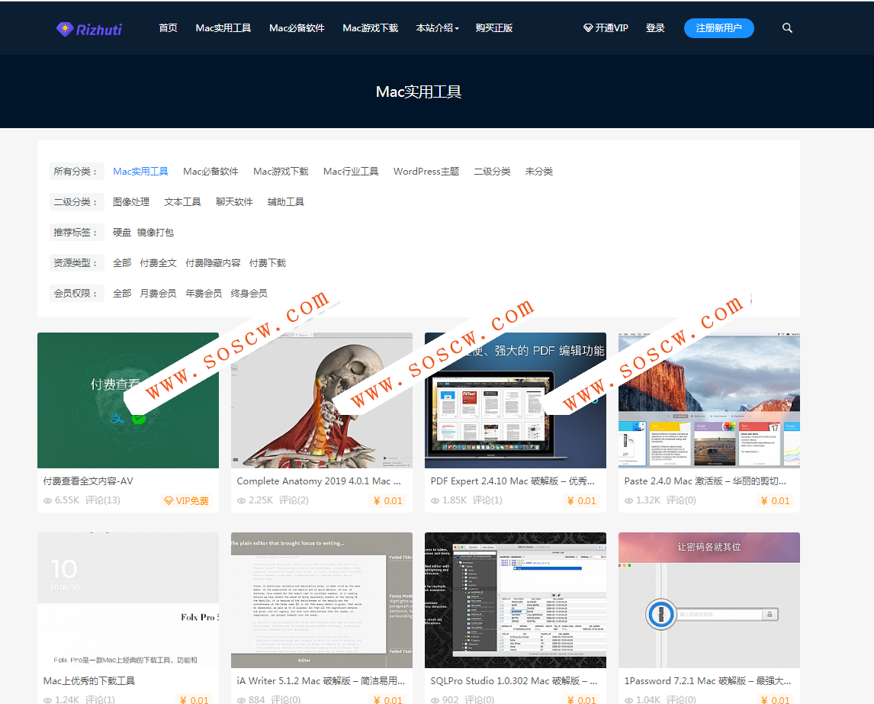The width and height of the screenshot is (874, 704).
Task: Click the eye views icon showing 1.85K
Action: pyautogui.click(x=435, y=500)
